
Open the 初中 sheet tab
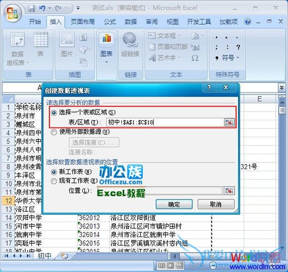click(44, 256)
